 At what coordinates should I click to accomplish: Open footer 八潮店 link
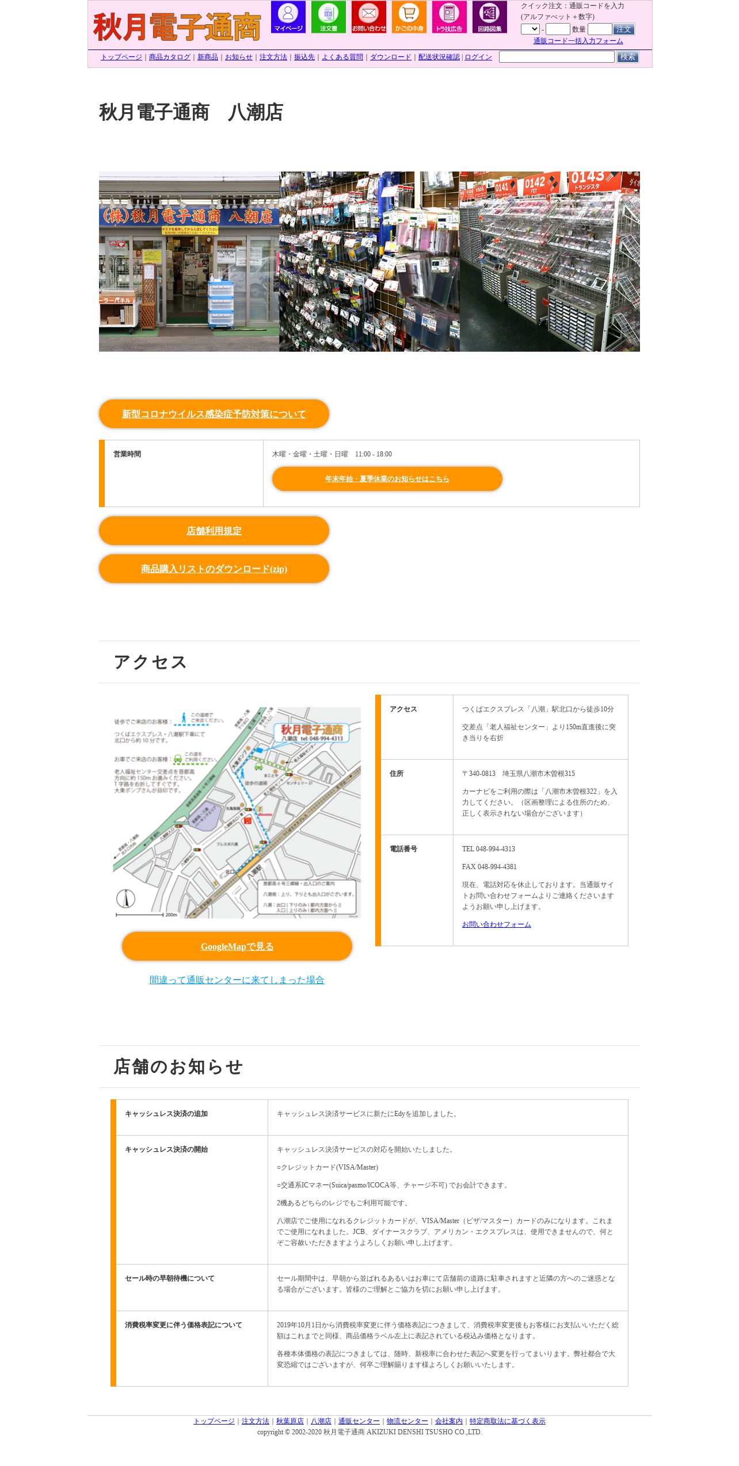coord(321,1421)
